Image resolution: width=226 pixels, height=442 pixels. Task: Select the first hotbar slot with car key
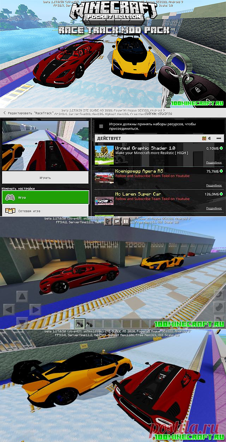click(x=80, y=322)
